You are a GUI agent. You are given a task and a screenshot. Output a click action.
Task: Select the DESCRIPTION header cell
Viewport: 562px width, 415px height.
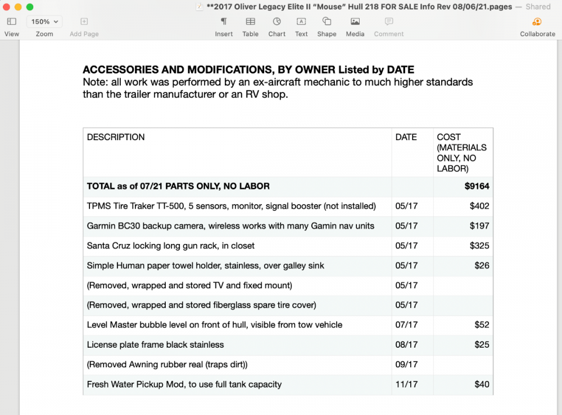click(116, 137)
